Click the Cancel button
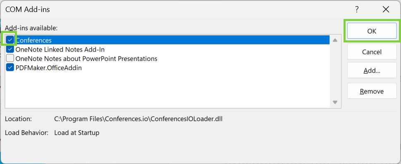 [372, 52]
